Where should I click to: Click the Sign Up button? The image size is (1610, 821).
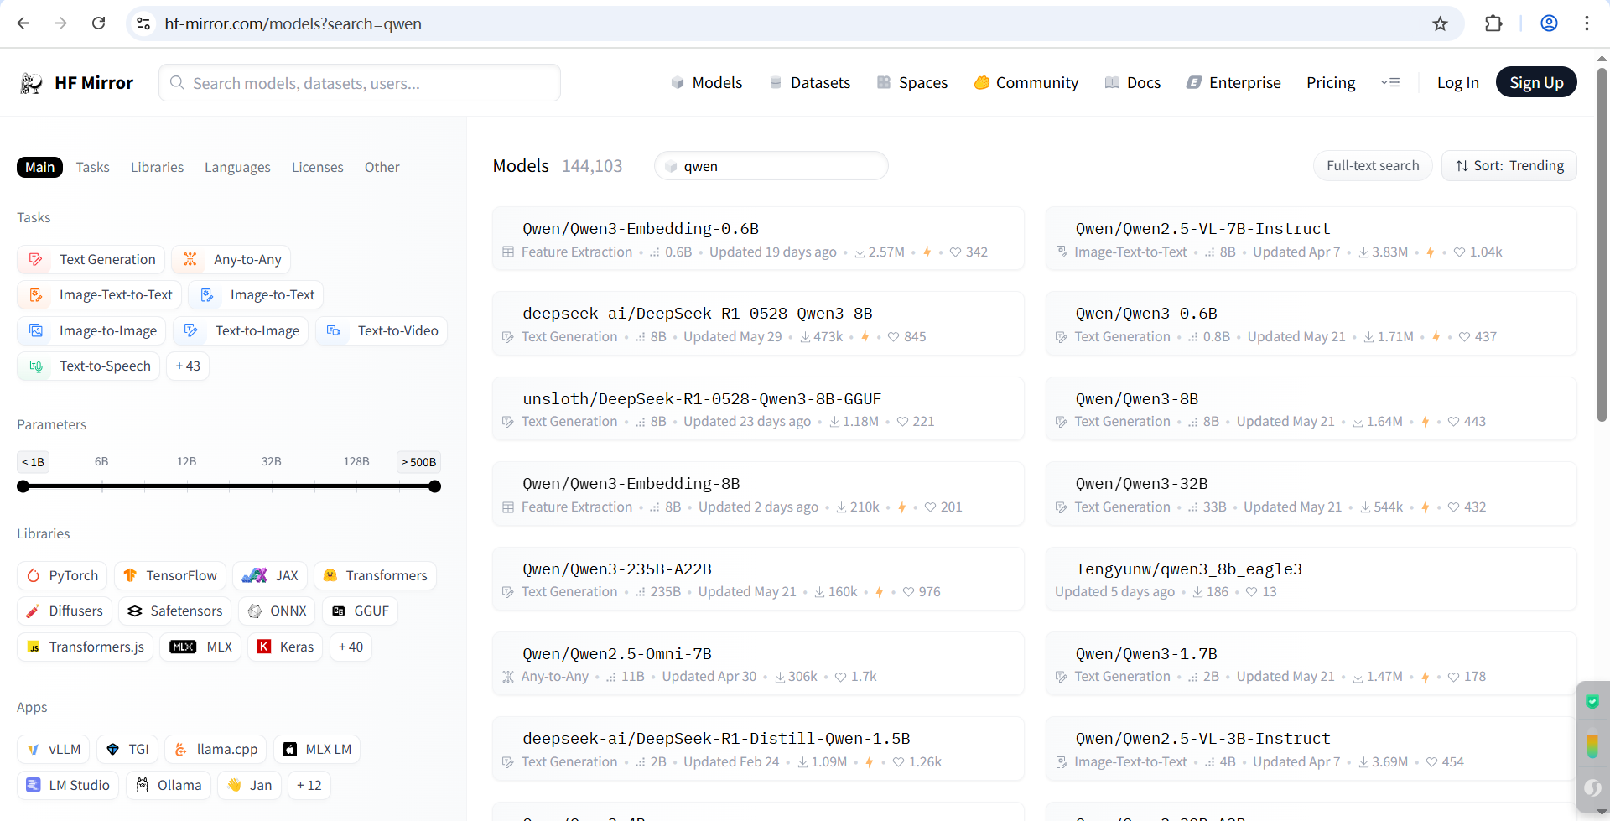(1536, 82)
